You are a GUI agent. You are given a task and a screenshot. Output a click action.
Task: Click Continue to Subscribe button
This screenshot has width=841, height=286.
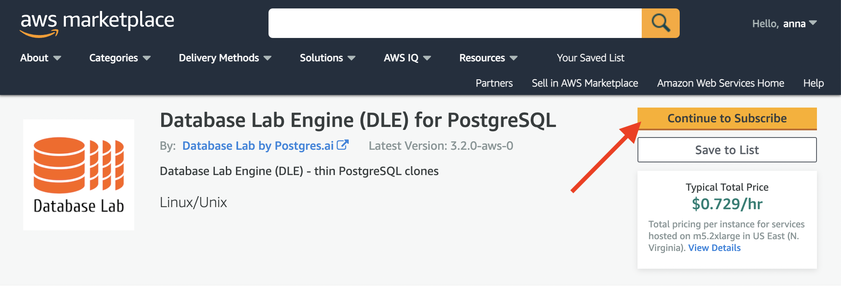[727, 119]
